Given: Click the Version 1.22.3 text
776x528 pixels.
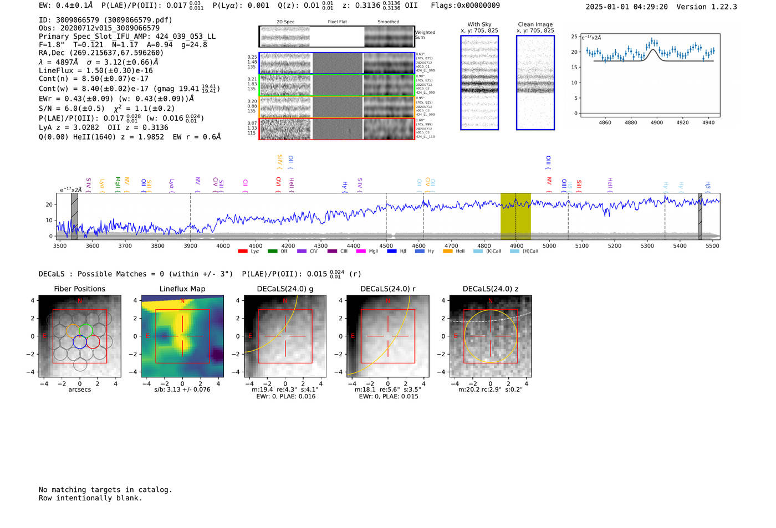Looking at the screenshot, I should (707, 7).
